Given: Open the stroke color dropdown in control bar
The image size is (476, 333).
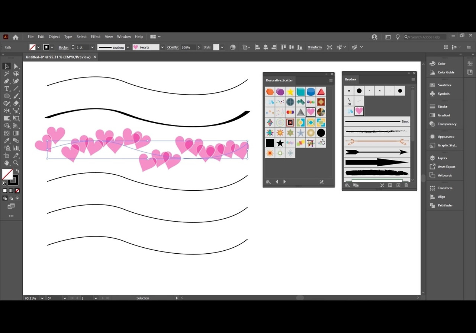Looking at the screenshot, I should coord(52,47).
